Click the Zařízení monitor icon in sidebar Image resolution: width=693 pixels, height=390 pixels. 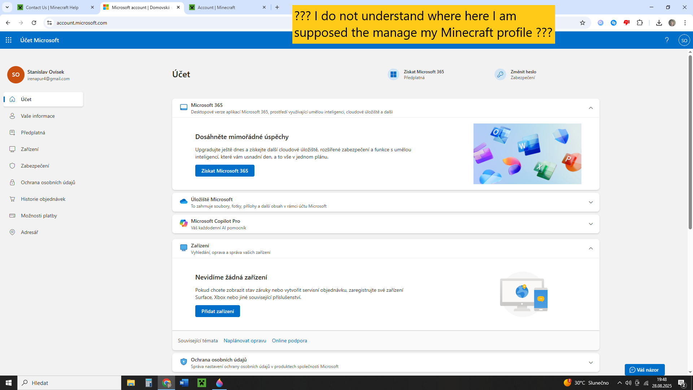tap(12, 149)
